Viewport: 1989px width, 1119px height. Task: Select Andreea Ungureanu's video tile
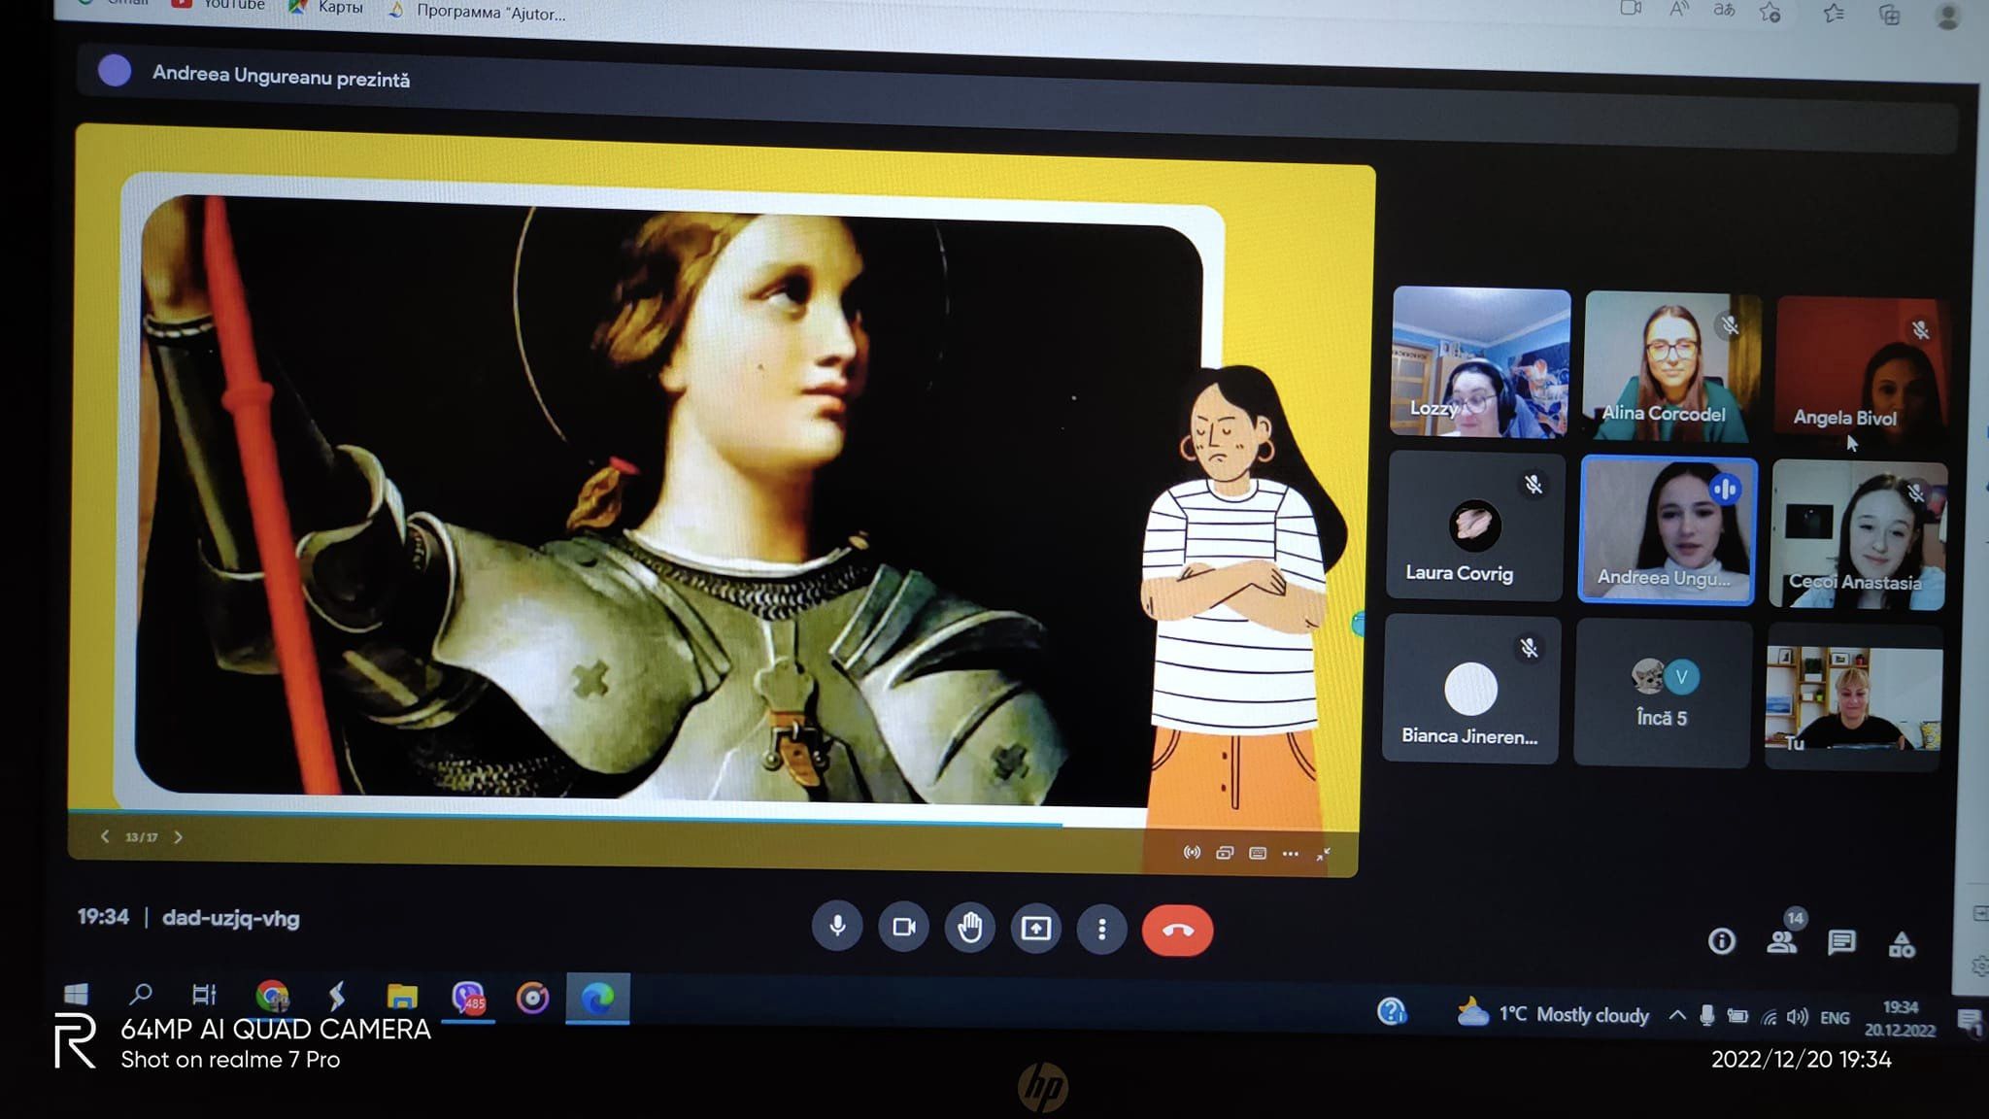point(1667,529)
